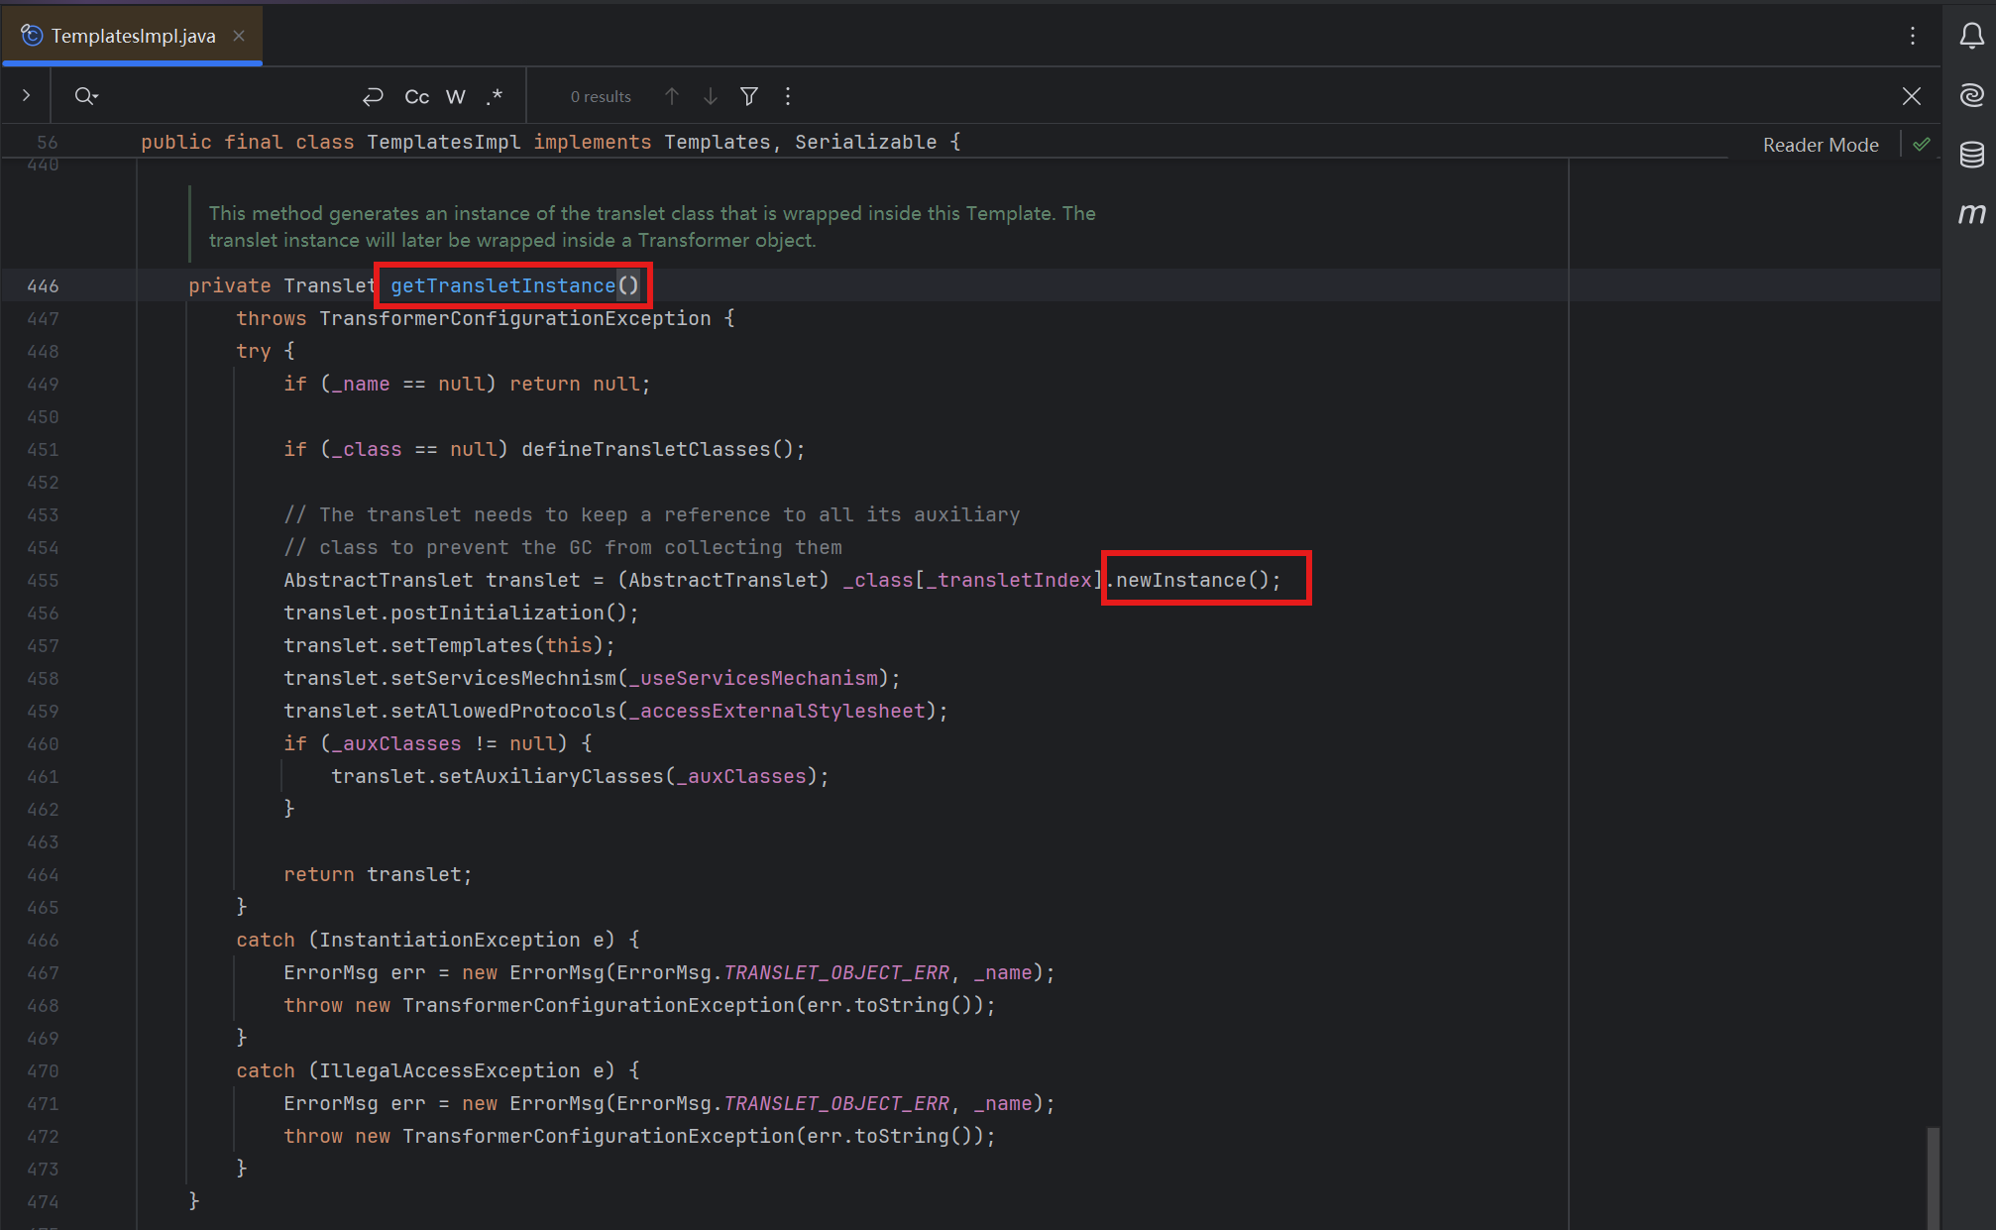Close the find bar

click(x=1912, y=96)
